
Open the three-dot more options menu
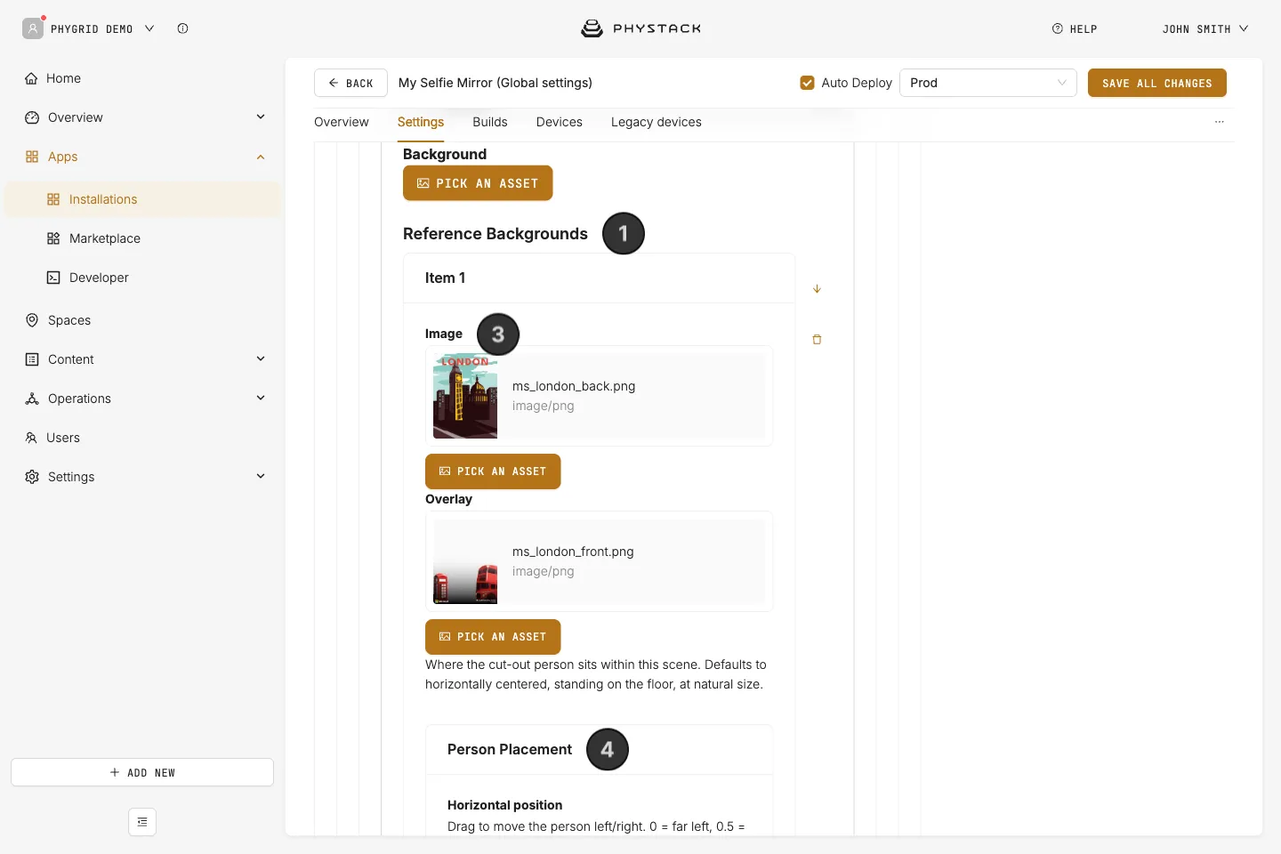(x=1220, y=122)
